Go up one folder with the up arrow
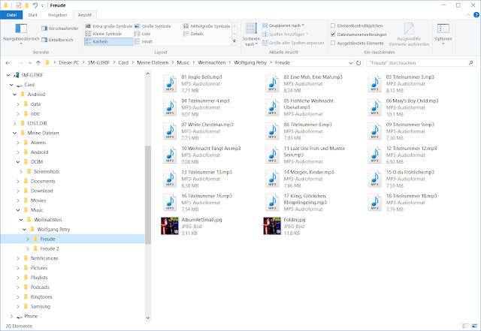481x331 pixels. 38,63
